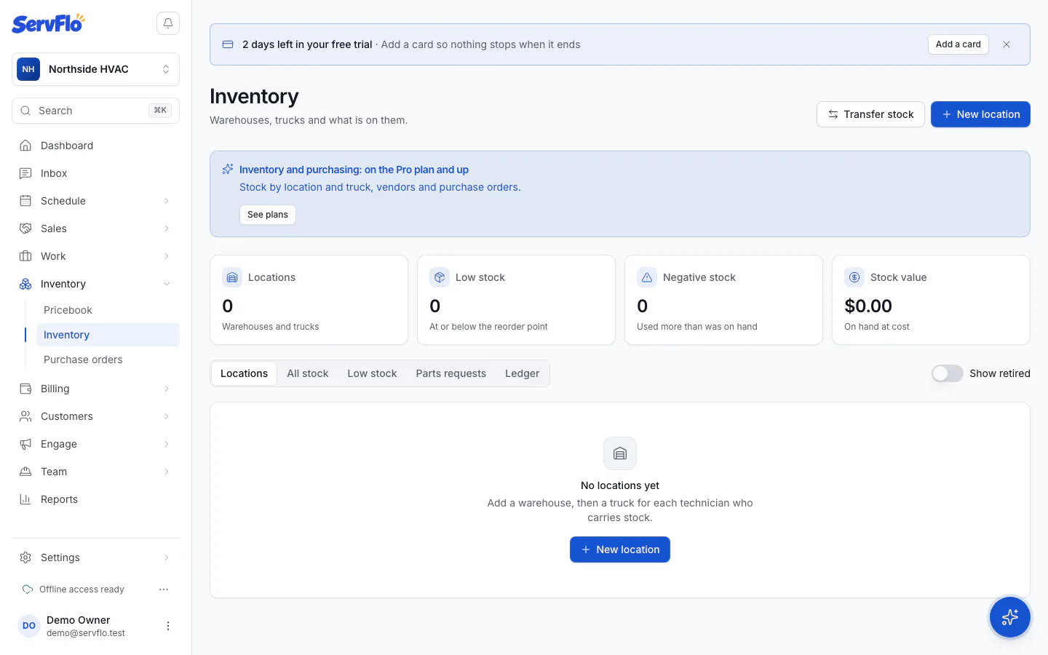Click the Transfer stock button
This screenshot has height=655, width=1048.
coord(870,114)
